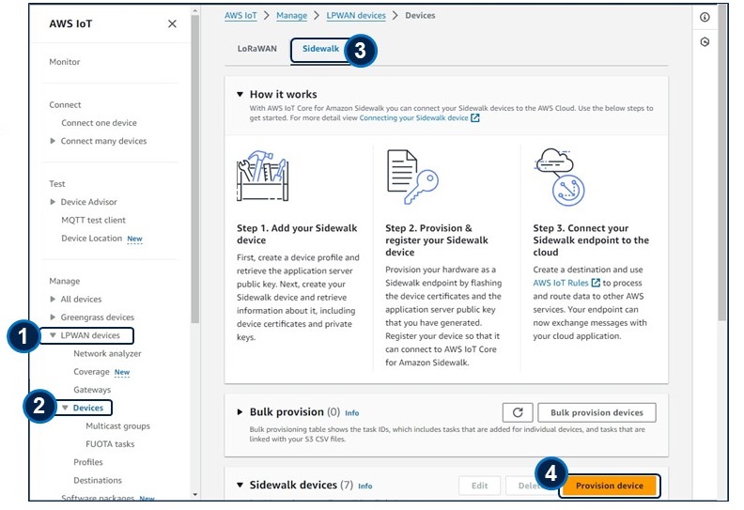Open Network analyzer
This screenshot has width=744, height=510.
(107, 353)
